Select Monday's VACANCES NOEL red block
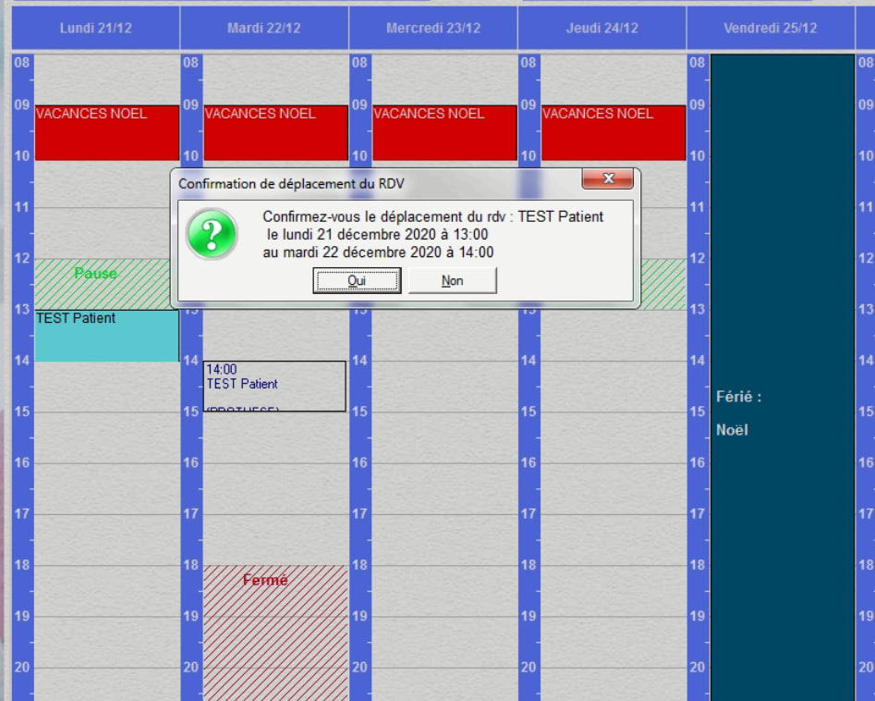Screen dimensions: 875x701 (106, 134)
